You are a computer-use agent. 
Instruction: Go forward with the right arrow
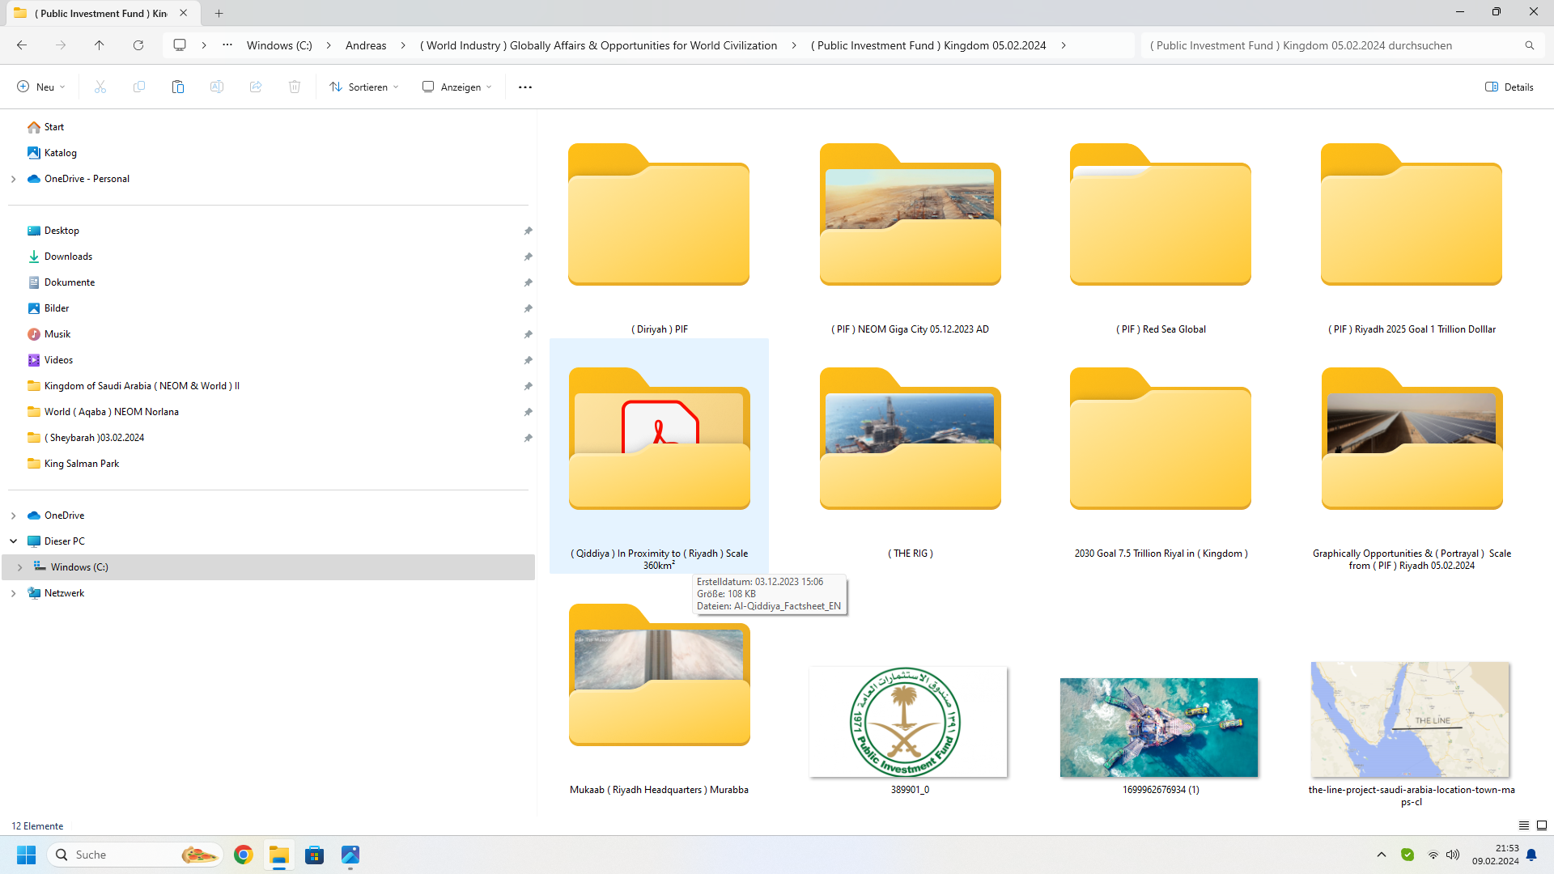point(61,45)
